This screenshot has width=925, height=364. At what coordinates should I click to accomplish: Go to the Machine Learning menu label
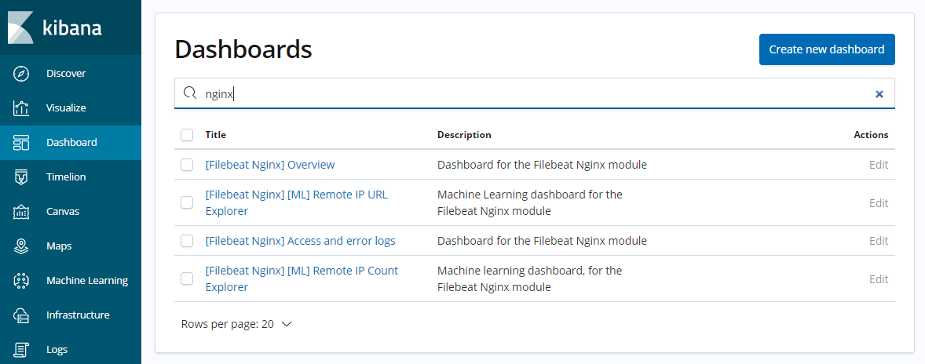pos(87,280)
